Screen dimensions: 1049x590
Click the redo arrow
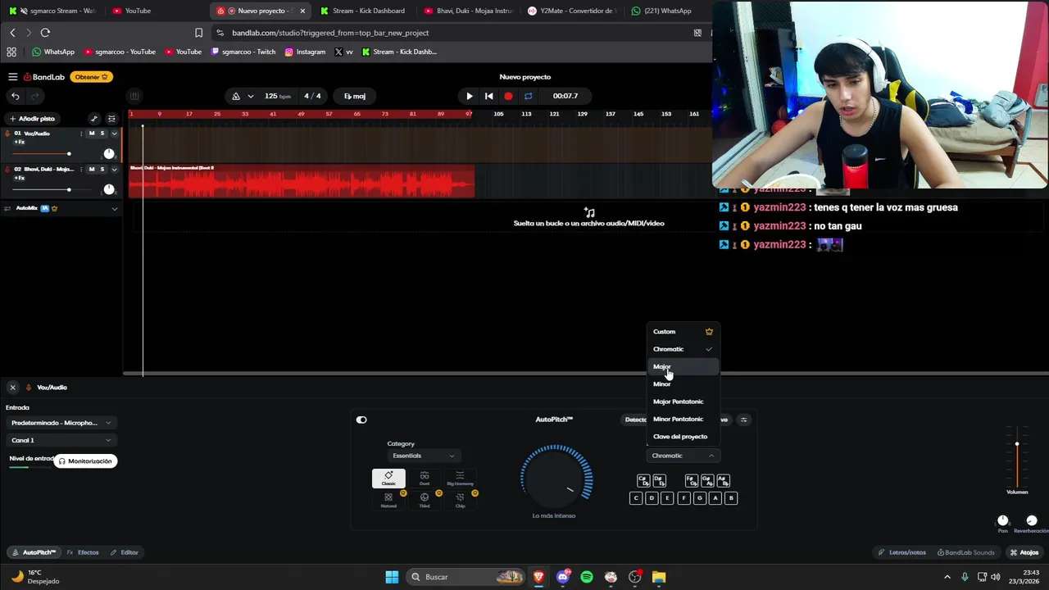(34, 96)
